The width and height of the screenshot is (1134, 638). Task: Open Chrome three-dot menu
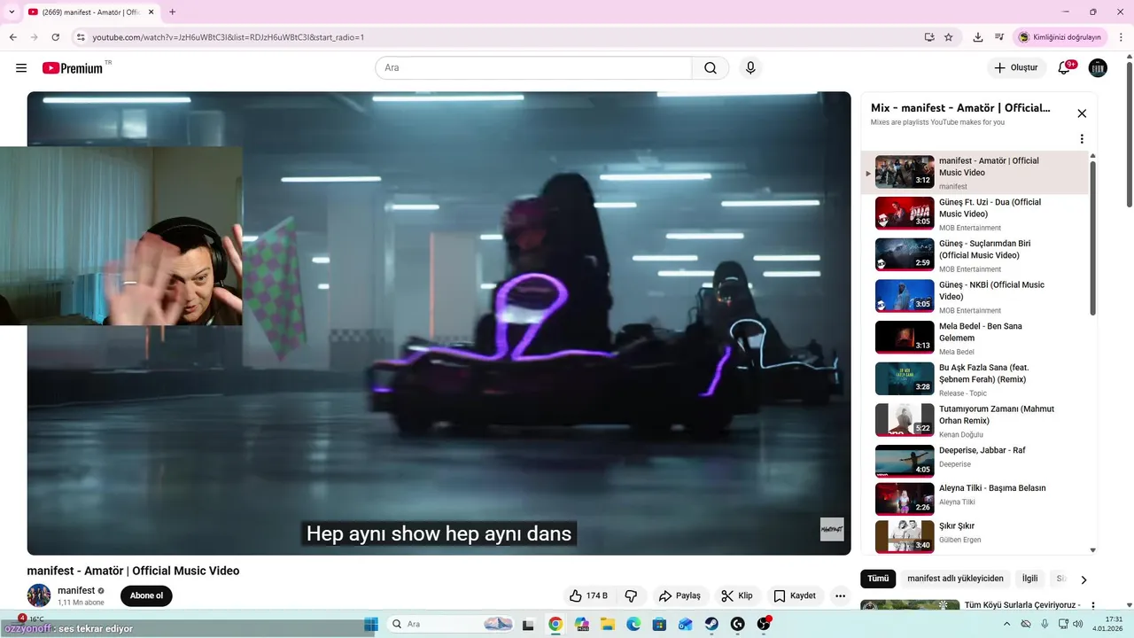pos(1120,37)
